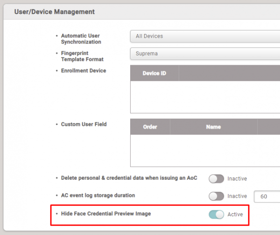280x235 pixels.
Task: Click the AC event log storage duration label
Action: click(x=98, y=195)
